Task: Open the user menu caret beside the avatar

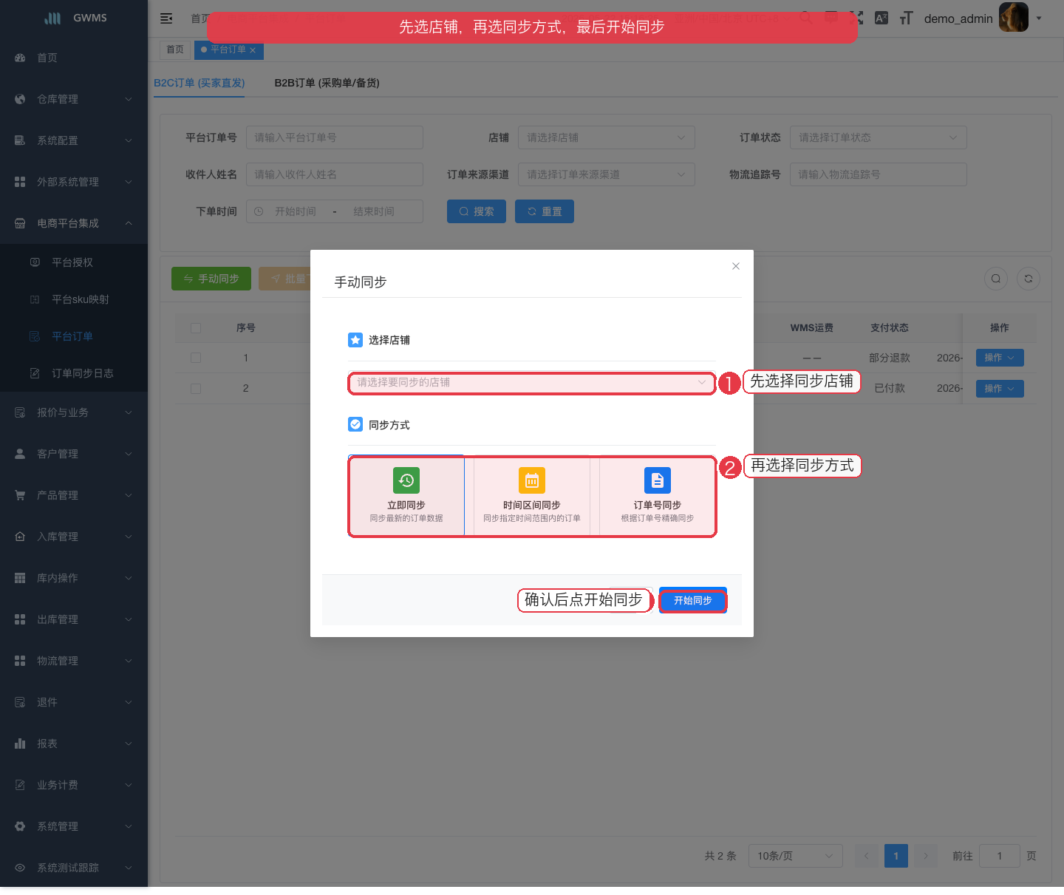Action: (x=1039, y=18)
